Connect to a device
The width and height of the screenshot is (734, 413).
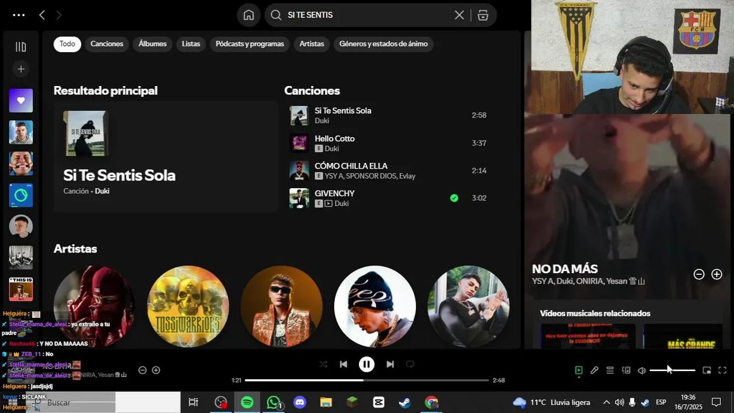click(x=626, y=371)
